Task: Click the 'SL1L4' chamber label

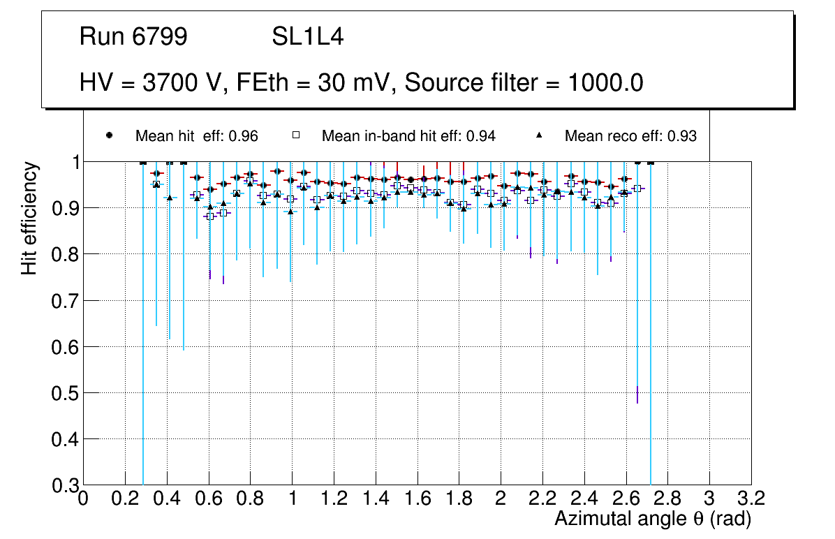Action: click(x=308, y=37)
